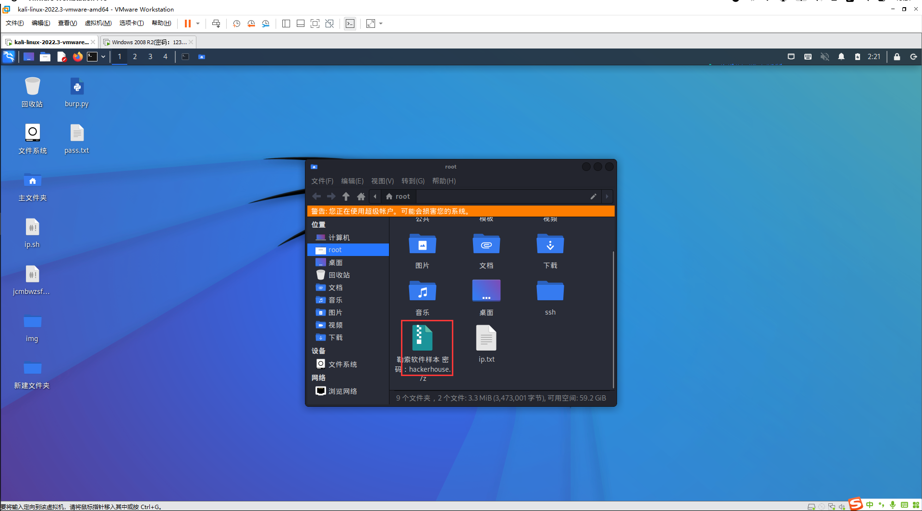The width and height of the screenshot is (922, 511).
Task: Open VMware 文件(F) menu
Action: (x=14, y=23)
